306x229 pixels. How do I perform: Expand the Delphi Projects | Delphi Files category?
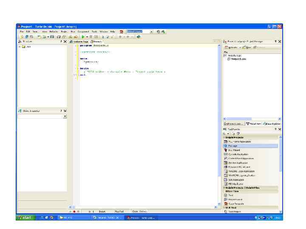pos(224,188)
